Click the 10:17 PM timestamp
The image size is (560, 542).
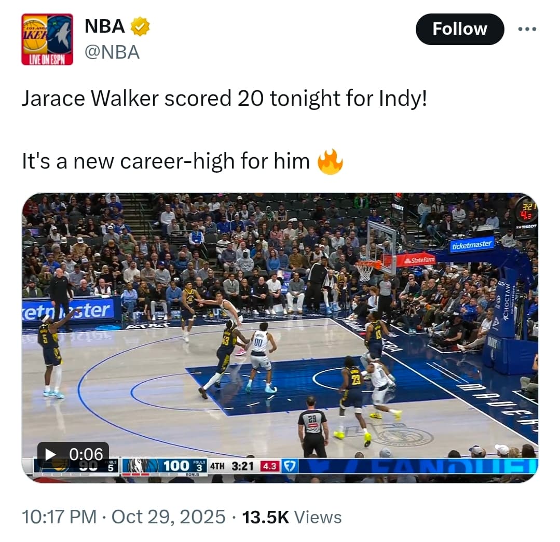click(x=59, y=517)
